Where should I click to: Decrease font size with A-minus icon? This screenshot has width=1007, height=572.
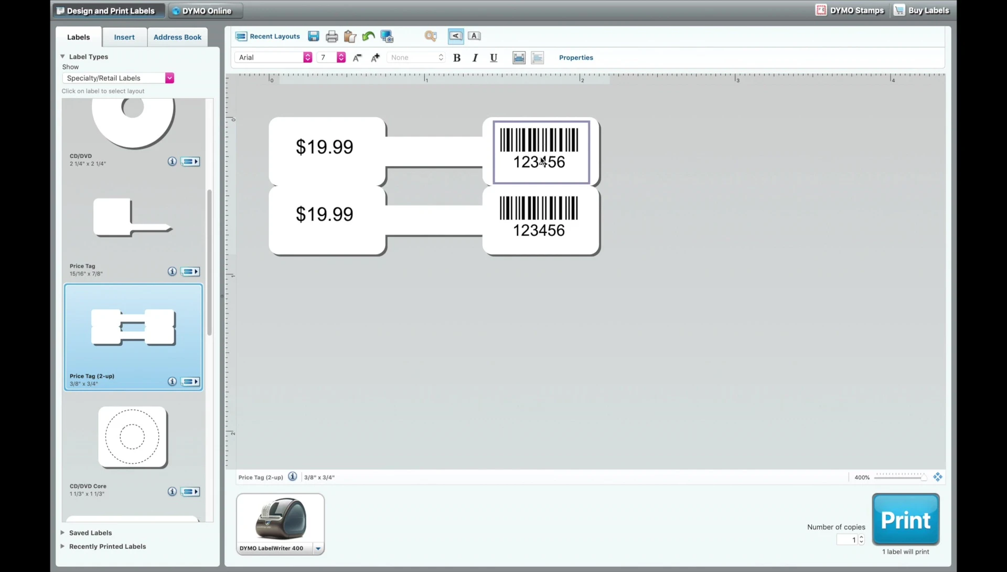(357, 58)
